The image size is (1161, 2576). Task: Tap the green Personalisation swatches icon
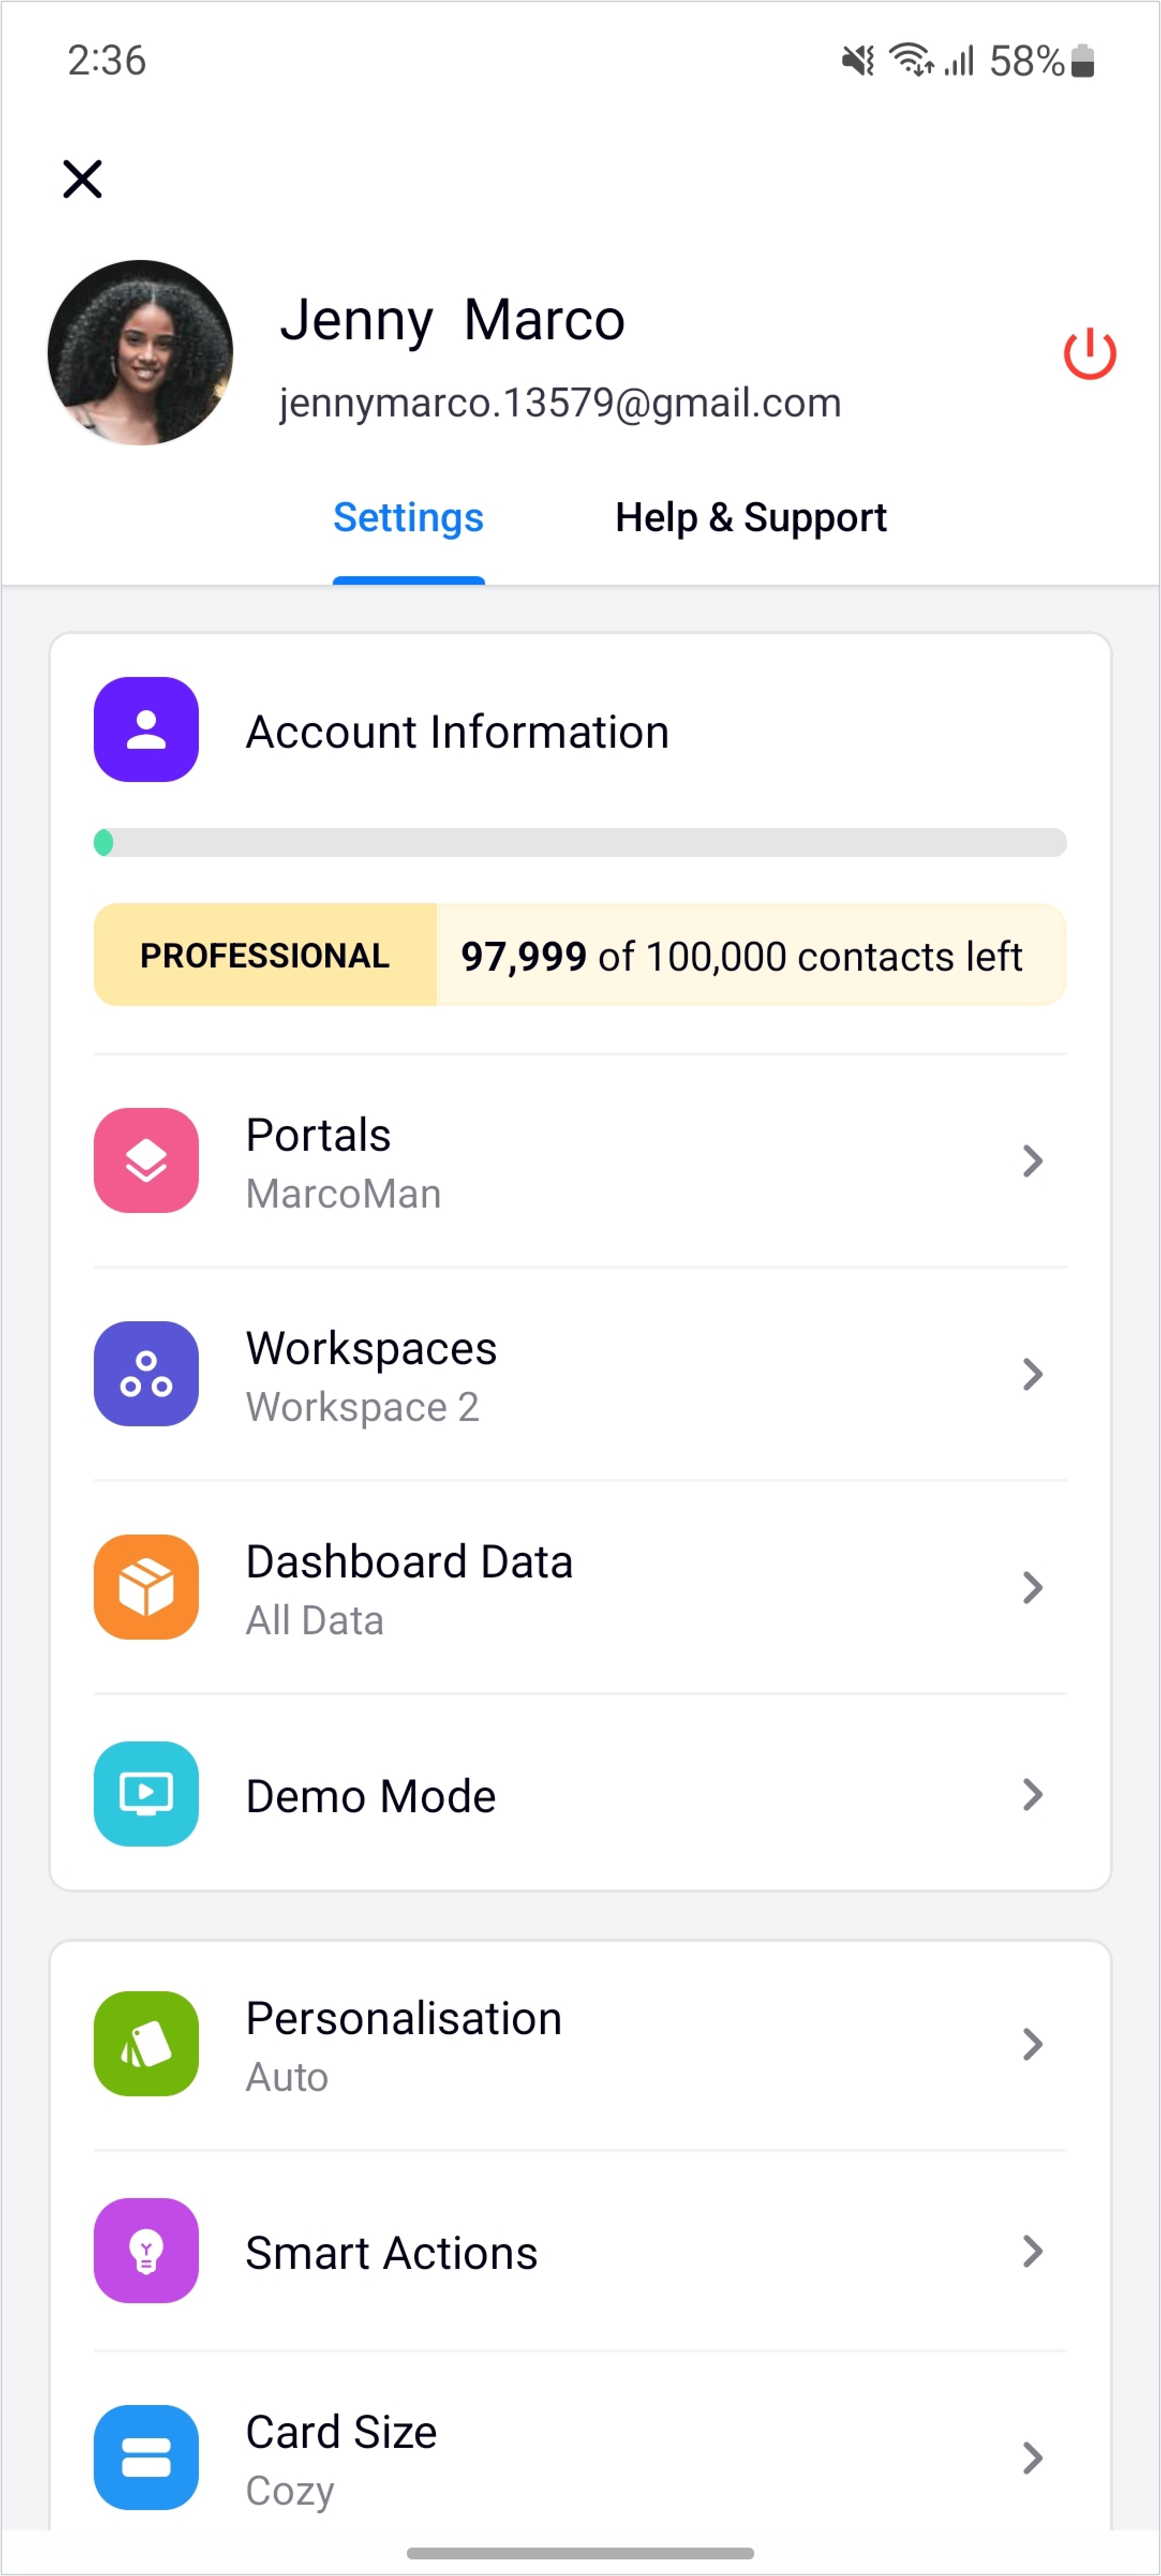(146, 2044)
